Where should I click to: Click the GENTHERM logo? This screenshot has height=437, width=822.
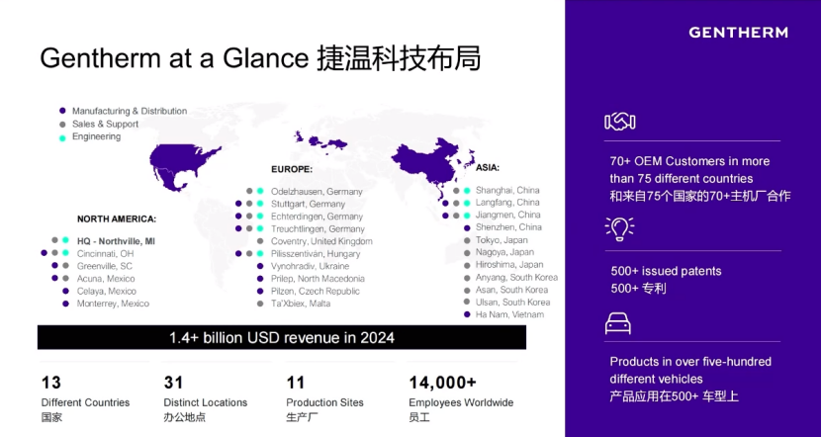click(738, 33)
